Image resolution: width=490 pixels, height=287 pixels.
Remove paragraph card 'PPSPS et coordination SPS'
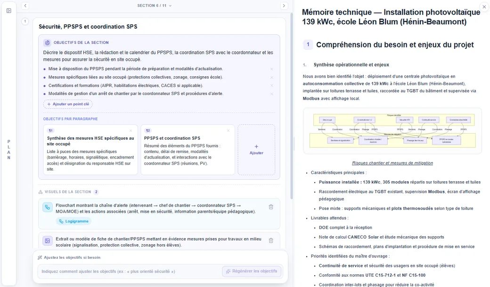[x=228, y=131]
